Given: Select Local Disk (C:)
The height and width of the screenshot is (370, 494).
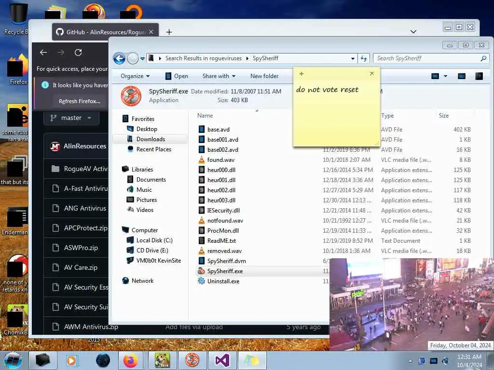Looking at the screenshot, I should (154, 240).
